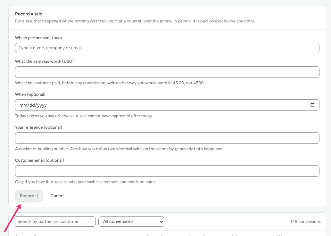The width and height of the screenshot is (331, 236).
Task: Click the 'Record a sale' heading
Action: coord(29,14)
